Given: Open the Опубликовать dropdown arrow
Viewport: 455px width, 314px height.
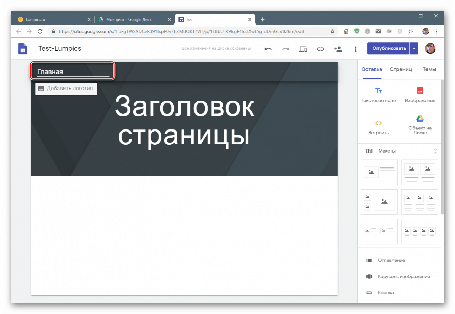Looking at the screenshot, I should point(414,48).
